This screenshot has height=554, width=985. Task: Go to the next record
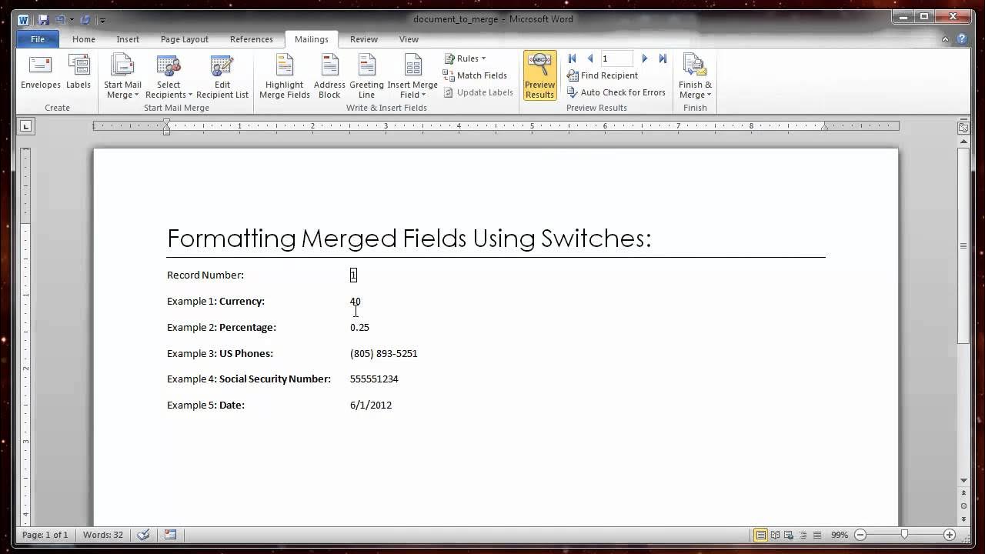pos(644,58)
